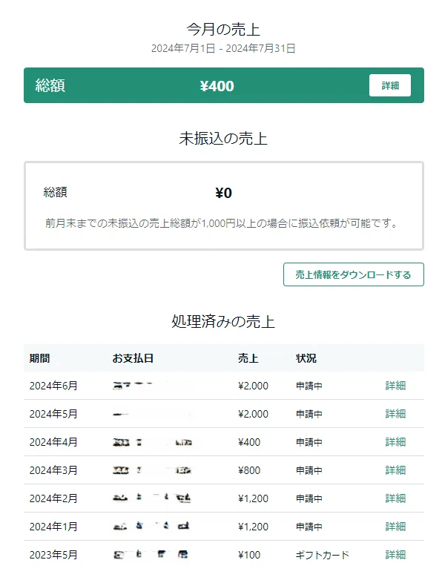The image size is (442, 583).
Task: Click the 状況 column header
Action: pyautogui.click(x=306, y=358)
